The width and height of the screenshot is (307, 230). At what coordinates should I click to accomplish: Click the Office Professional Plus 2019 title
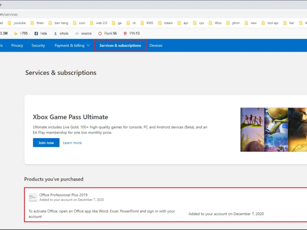tap(64, 195)
